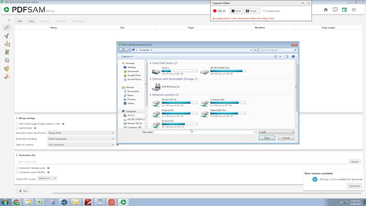The width and height of the screenshot is (366, 206).
Task: Open the PDFsam log messages icon
Action: 335,10
